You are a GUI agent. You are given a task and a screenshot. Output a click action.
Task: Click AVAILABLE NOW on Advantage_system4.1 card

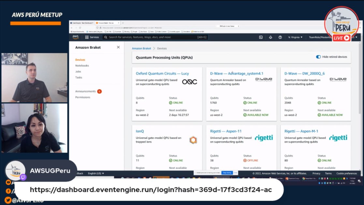tap(256, 115)
